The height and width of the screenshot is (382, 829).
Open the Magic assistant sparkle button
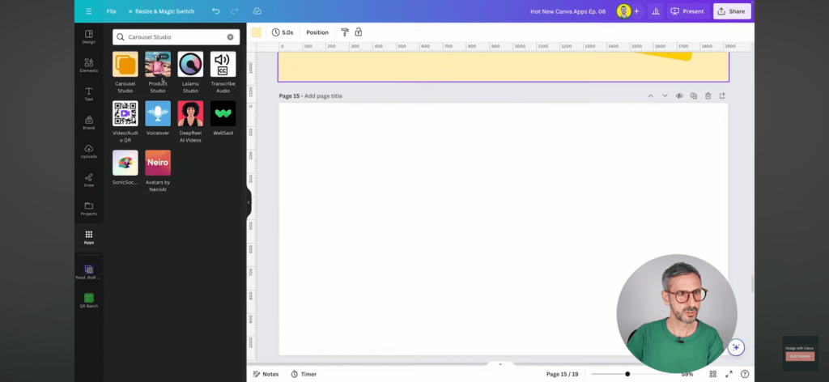(736, 347)
